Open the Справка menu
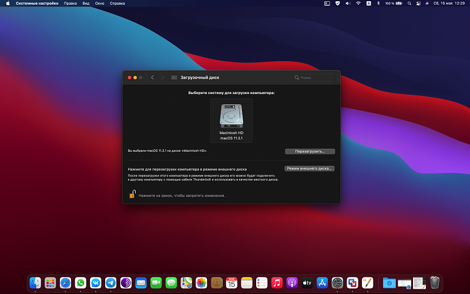470x294 pixels. point(117,4)
